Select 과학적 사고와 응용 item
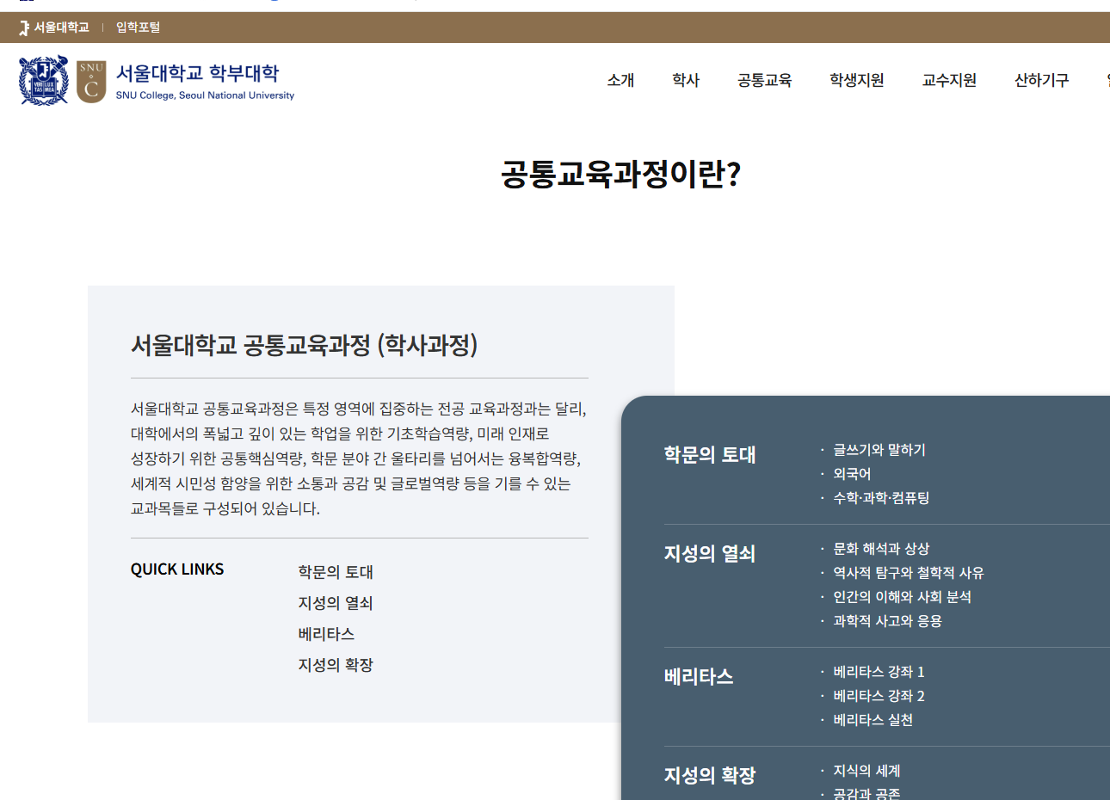 point(887,621)
